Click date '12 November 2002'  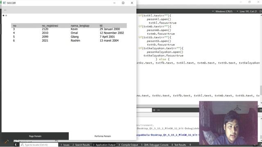(112, 33)
